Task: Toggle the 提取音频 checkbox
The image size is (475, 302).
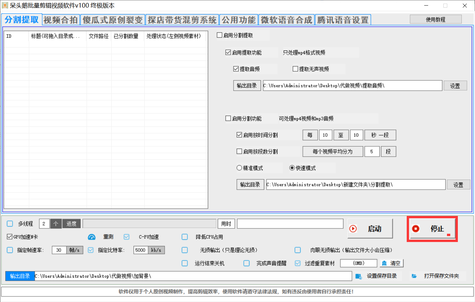Action: click(236, 69)
